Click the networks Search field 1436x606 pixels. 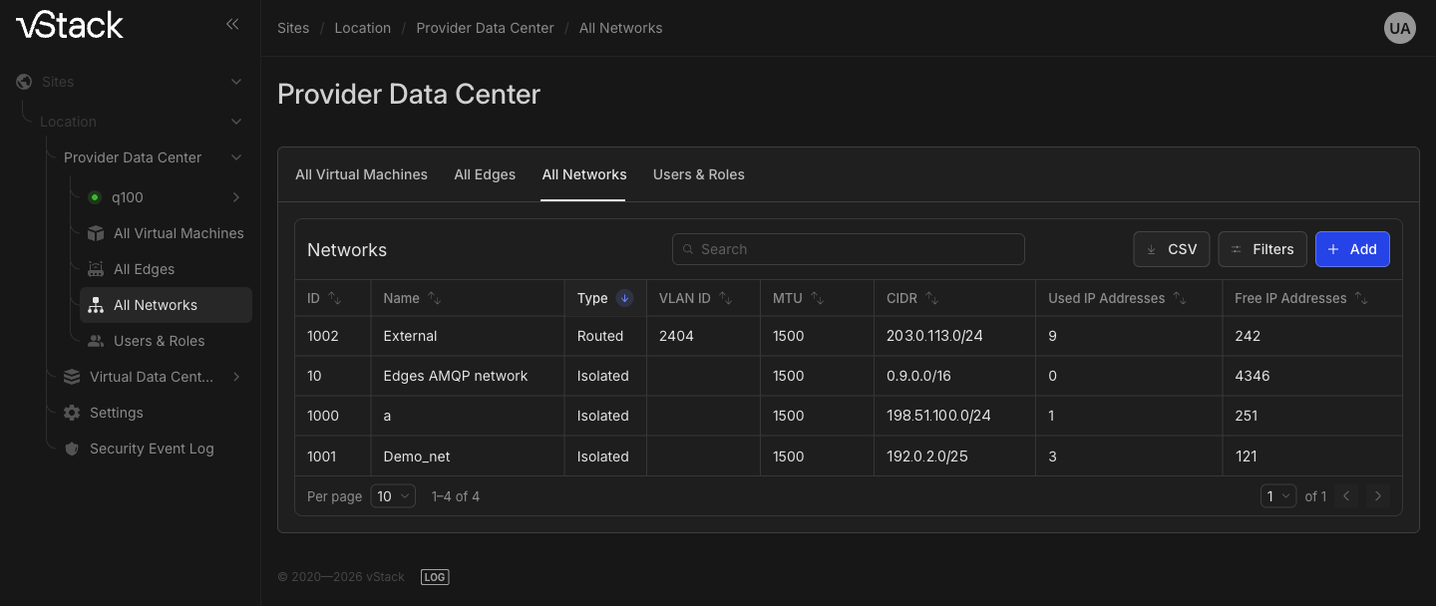click(x=849, y=249)
